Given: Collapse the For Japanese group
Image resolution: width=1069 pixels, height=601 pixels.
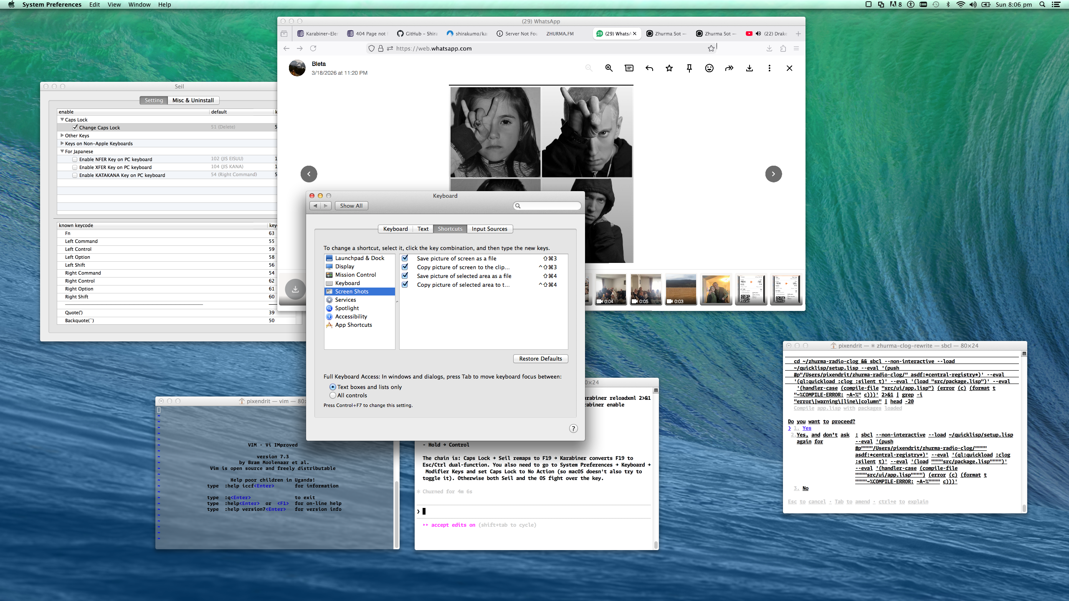Looking at the screenshot, I should (62, 151).
